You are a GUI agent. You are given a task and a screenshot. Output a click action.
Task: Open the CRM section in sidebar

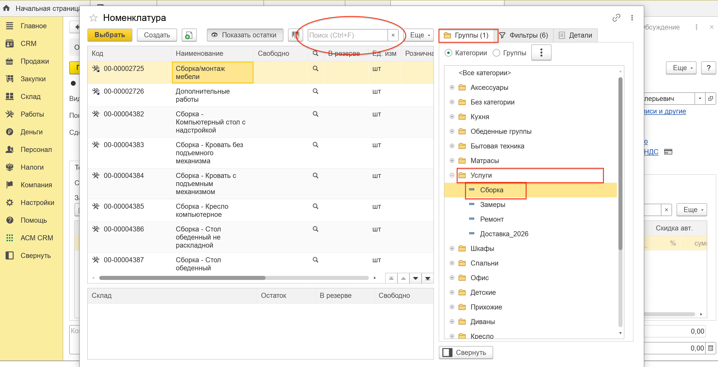point(28,44)
